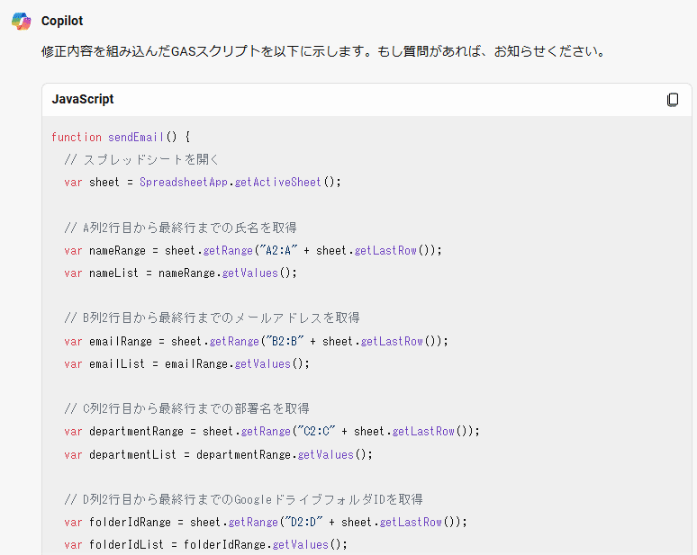Viewport: 697px width, 555px height.
Task: Click the 'var folderIdRange' code line
Action: [x=266, y=522]
